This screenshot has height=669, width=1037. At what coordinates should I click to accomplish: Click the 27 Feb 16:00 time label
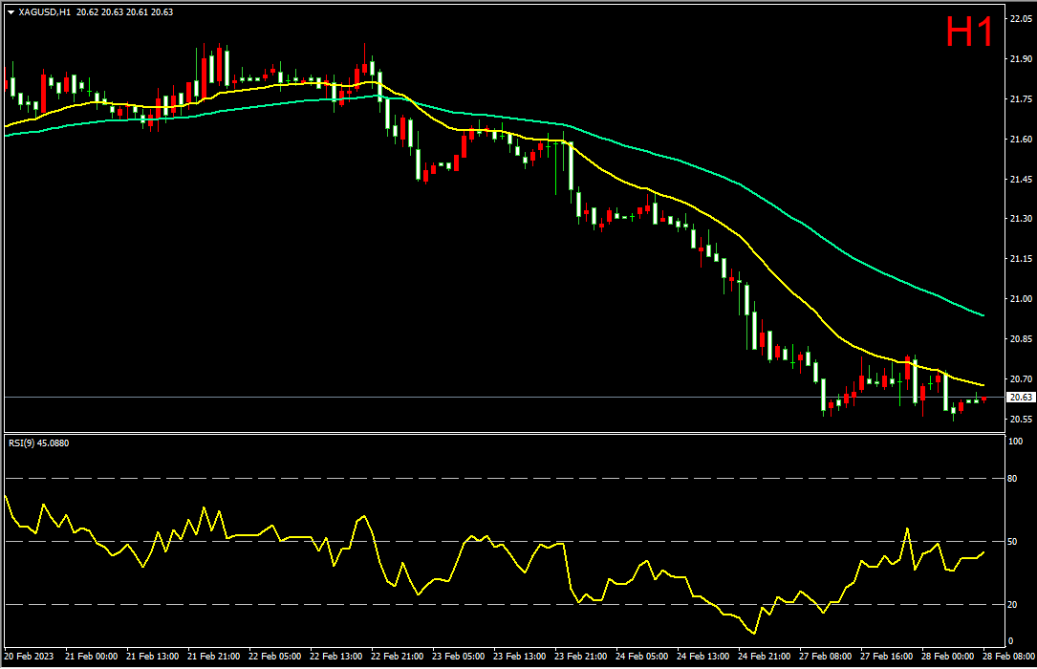[x=886, y=656]
